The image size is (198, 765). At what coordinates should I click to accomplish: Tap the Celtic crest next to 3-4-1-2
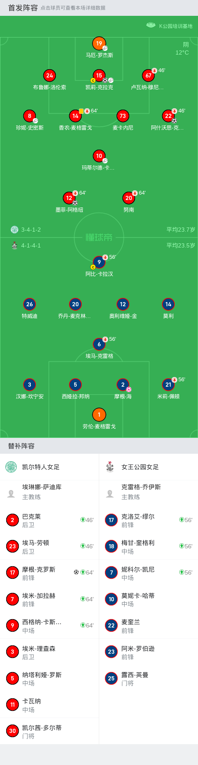pos(15,230)
